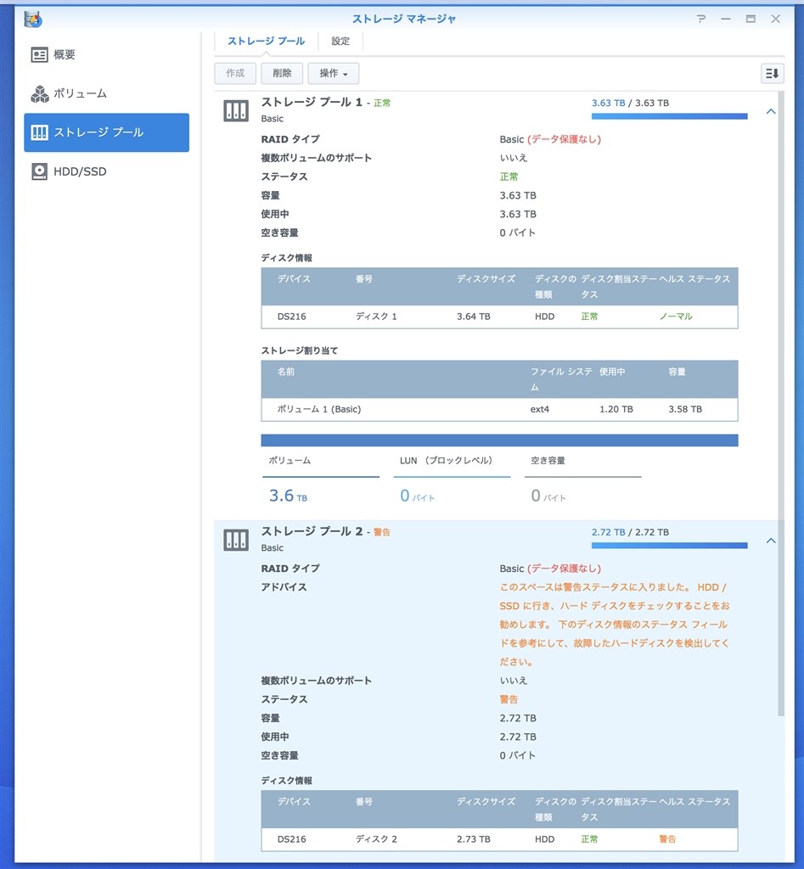Click the 削除 button
This screenshot has height=869, width=804.
(x=282, y=73)
